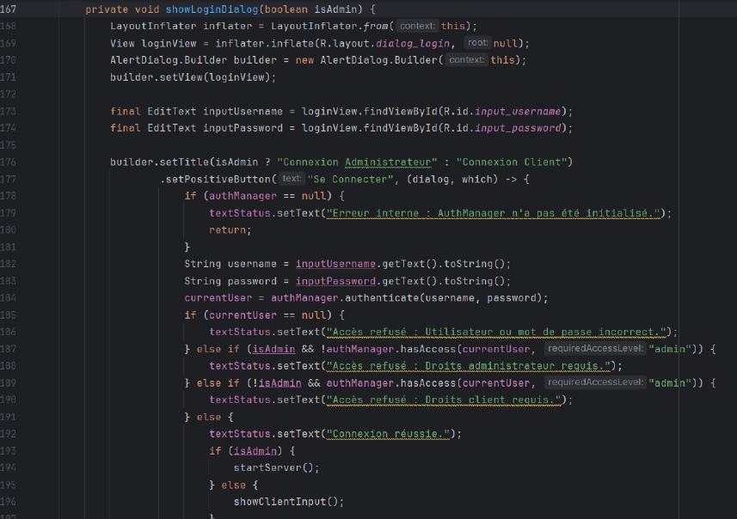Click the return keyword on line 180
737x519 pixels.
230,229
